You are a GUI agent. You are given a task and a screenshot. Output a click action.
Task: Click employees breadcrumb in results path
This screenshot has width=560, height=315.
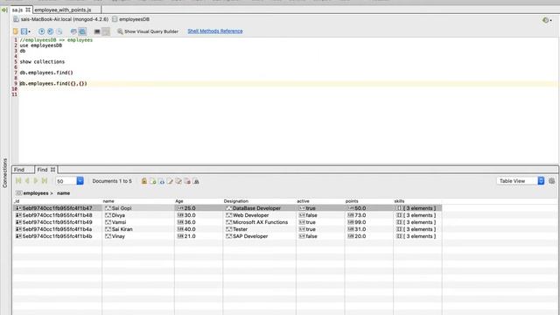36,193
